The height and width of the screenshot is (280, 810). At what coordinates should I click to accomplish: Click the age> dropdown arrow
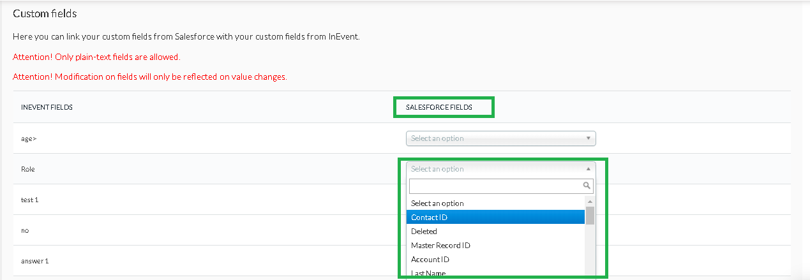pos(588,138)
